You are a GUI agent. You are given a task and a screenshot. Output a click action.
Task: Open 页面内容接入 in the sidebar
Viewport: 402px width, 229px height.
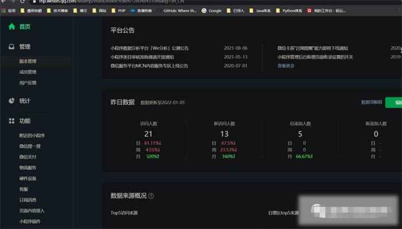(x=32, y=211)
